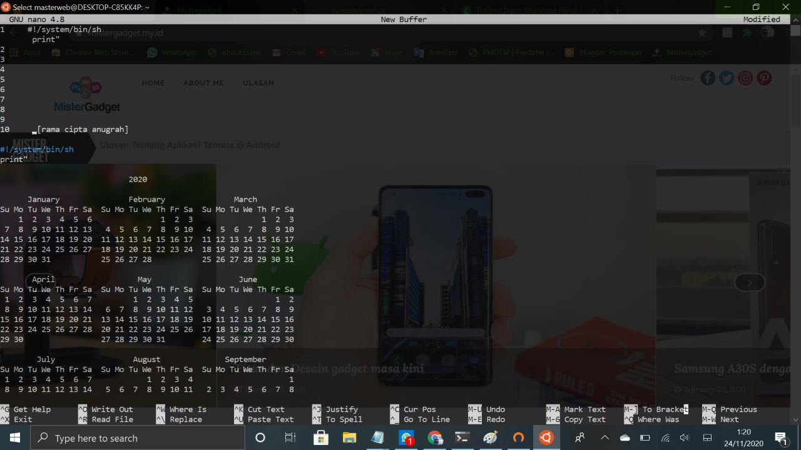Image resolution: width=801 pixels, height=450 pixels.
Task: Click the bookmark star in Chrome address bar
Action: pyautogui.click(x=702, y=32)
